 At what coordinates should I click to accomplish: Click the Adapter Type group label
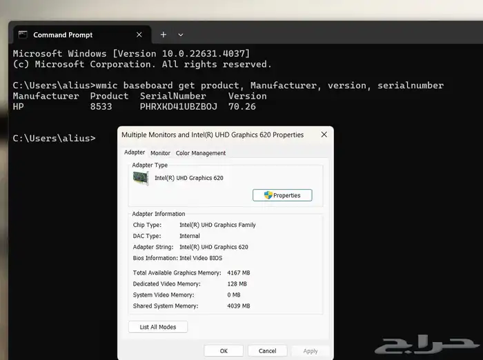(x=150, y=165)
